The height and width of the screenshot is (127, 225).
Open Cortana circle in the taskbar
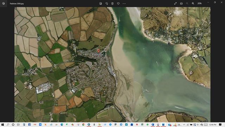(13, 125)
